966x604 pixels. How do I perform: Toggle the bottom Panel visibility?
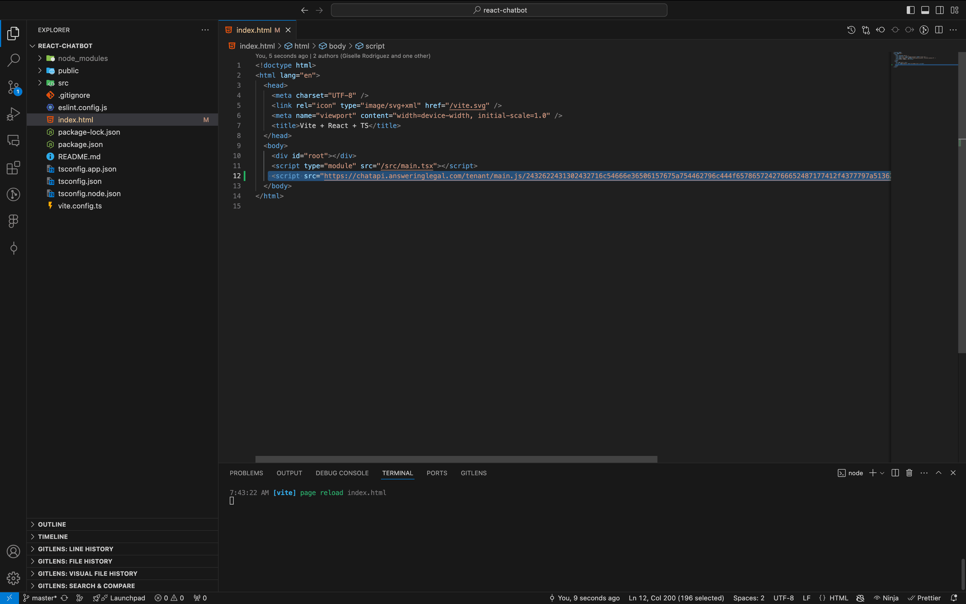(925, 10)
